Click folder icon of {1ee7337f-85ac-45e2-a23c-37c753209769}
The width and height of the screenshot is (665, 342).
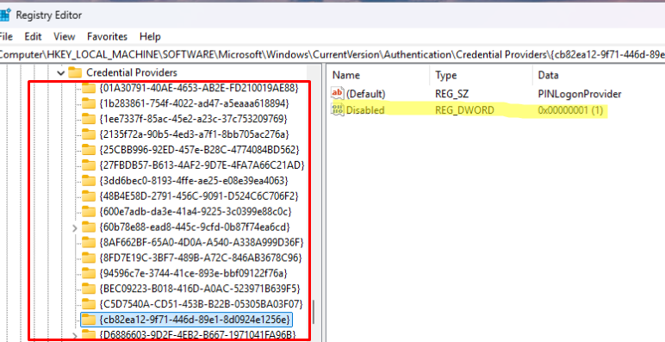click(x=89, y=119)
